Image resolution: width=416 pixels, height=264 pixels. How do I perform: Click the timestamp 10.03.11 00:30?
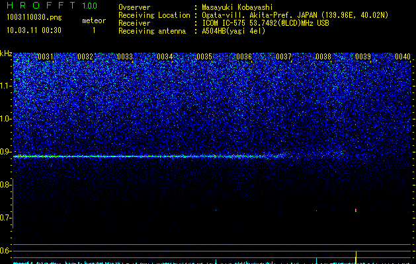click(x=34, y=30)
